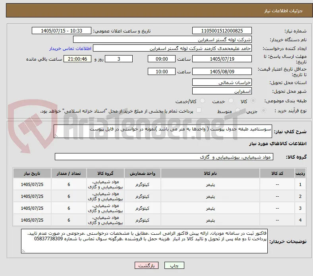Click پلیمر in row 1

[210, 184]
